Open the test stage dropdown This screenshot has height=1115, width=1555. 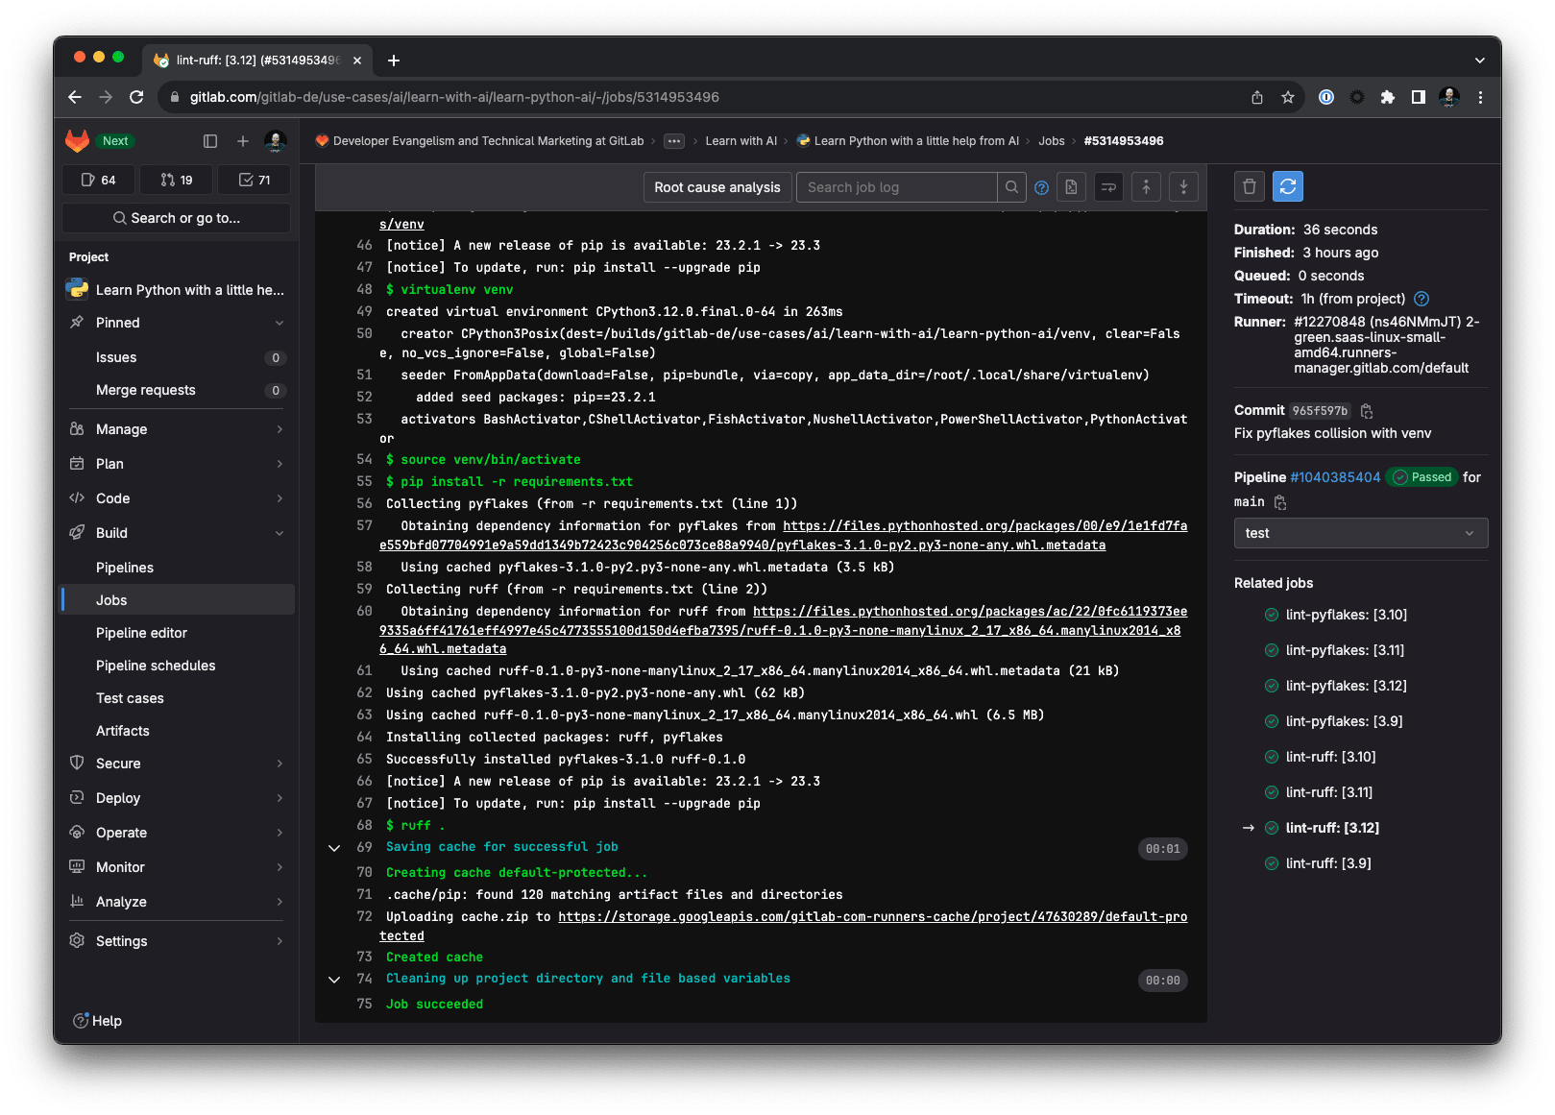[1361, 533]
